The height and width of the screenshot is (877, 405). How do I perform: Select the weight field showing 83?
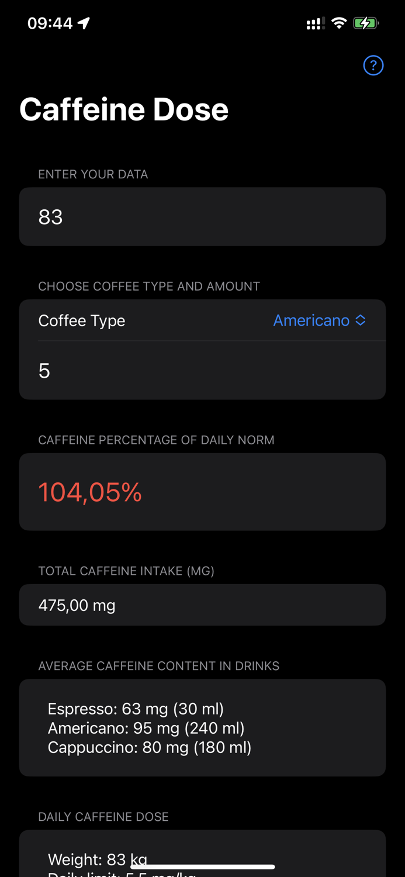point(202,216)
